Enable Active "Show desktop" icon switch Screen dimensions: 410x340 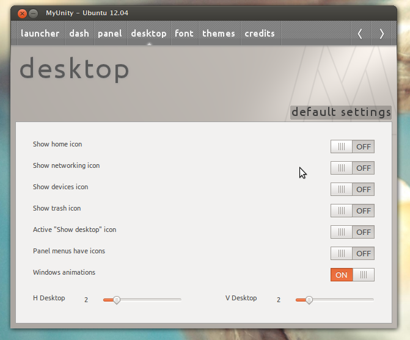click(353, 232)
